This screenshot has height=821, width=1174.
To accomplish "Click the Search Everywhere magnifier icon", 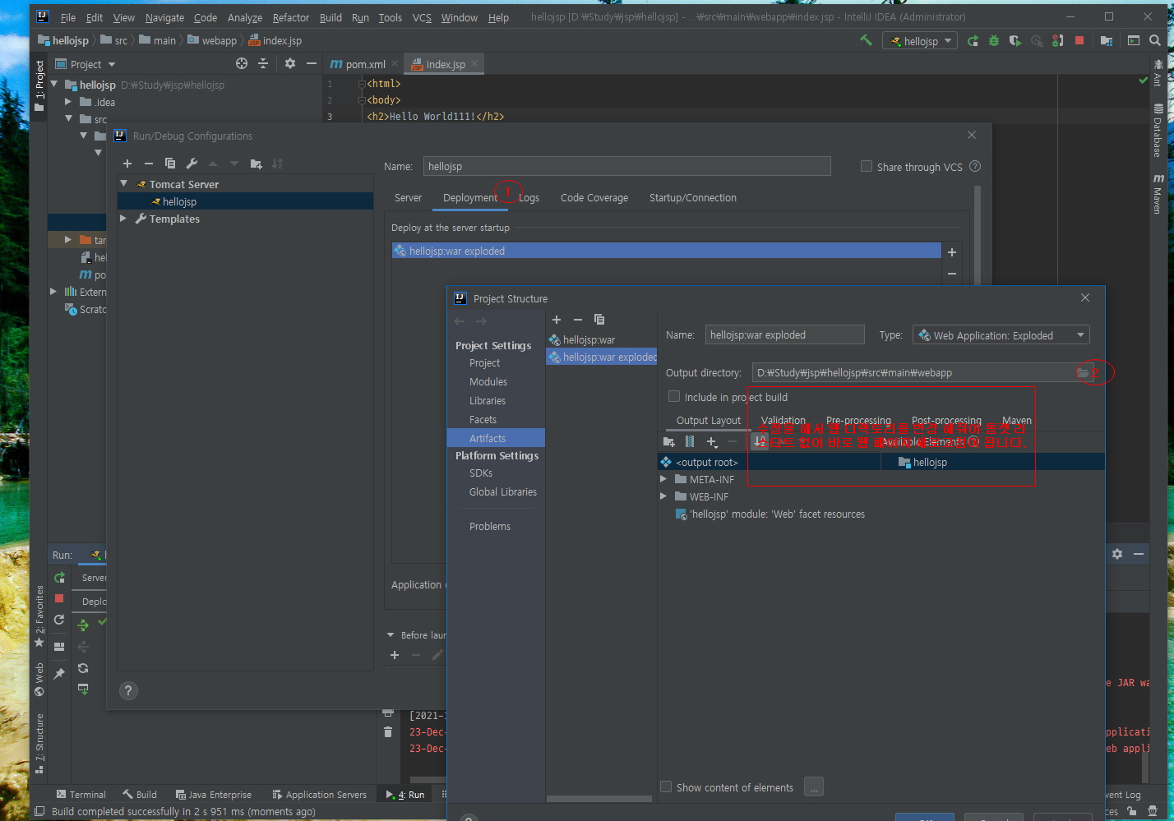I will (1155, 40).
